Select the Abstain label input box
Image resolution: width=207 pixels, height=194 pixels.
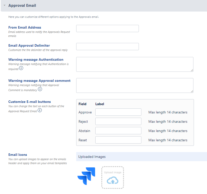pyautogui.click(x=118, y=131)
